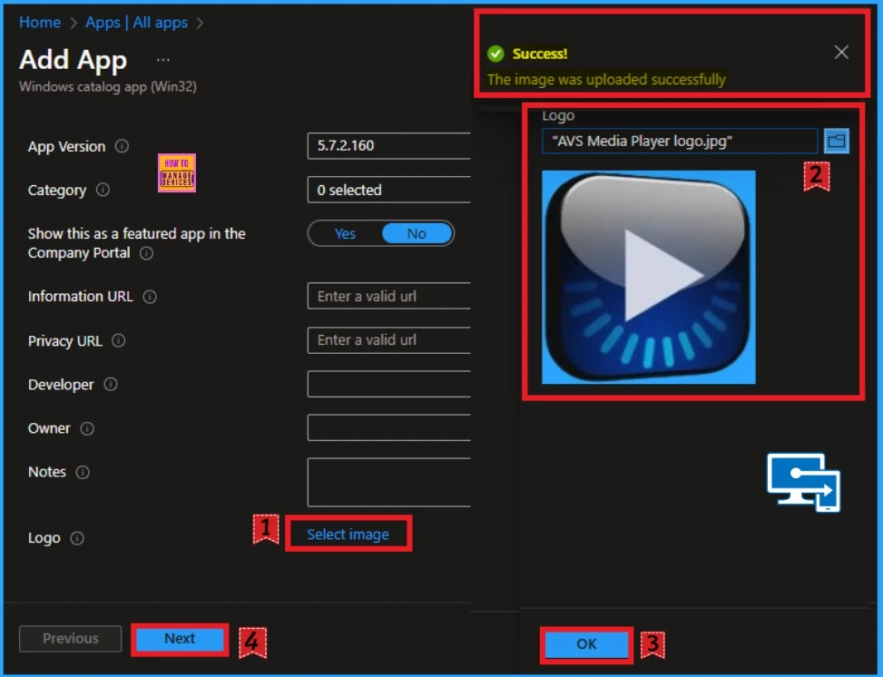Viewport: 883px width, 677px height.
Task: Click 'The image was uploaded successfully' message
Action: [x=606, y=80]
